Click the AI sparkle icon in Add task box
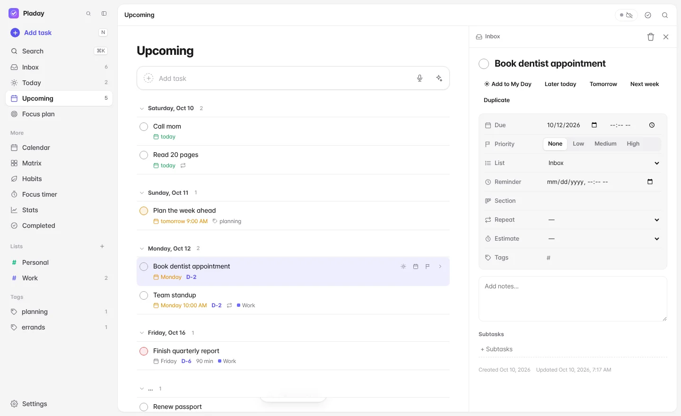Viewport: 681px width, 416px height. [439, 78]
